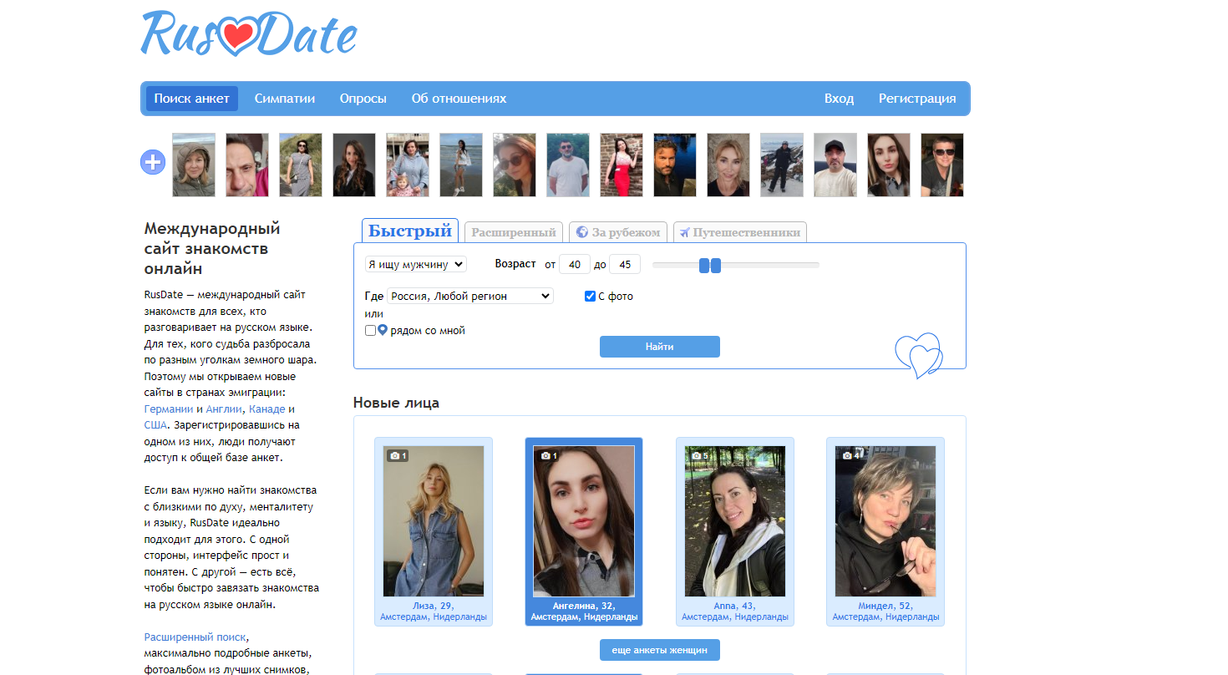Open Поиск анкет menu item
Image resolution: width=1228 pixels, height=675 pixels.
pos(192,99)
